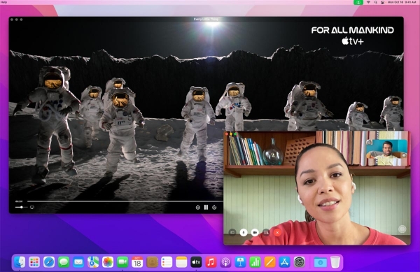The height and width of the screenshot is (272, 420).
Task: Open the Help menu
Action: coord(3,2)
